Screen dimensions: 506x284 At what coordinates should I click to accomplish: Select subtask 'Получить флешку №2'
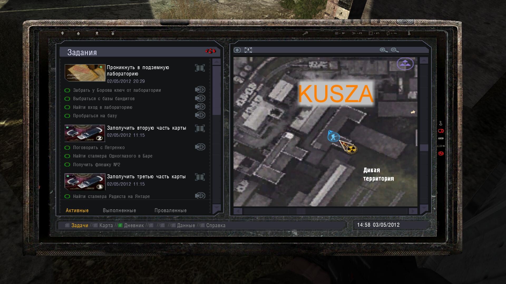coord(96,165)
